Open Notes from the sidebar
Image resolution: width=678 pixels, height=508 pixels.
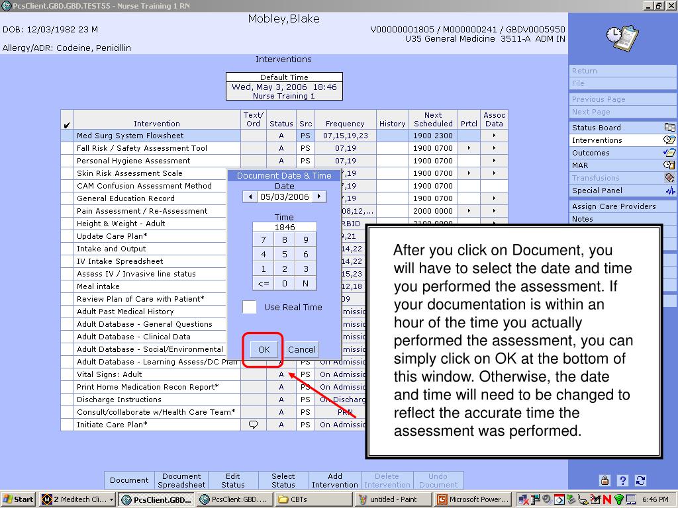point(622,219)
